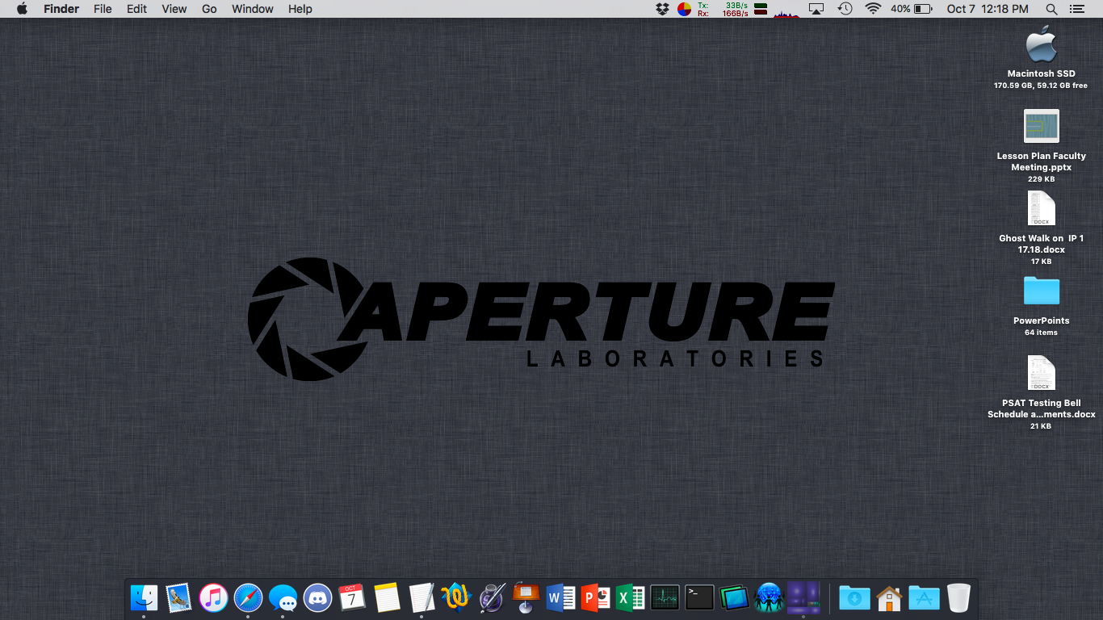Open the Edit menu

click(136, 9)
